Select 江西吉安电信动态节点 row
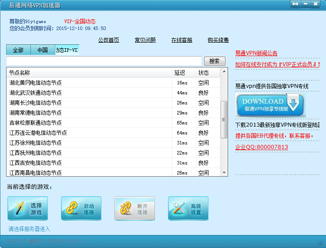Screen dimensions: 326x248 click(113, 163)
